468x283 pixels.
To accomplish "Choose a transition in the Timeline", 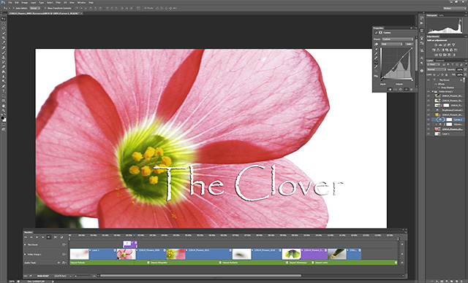I will tap(61, 237).
